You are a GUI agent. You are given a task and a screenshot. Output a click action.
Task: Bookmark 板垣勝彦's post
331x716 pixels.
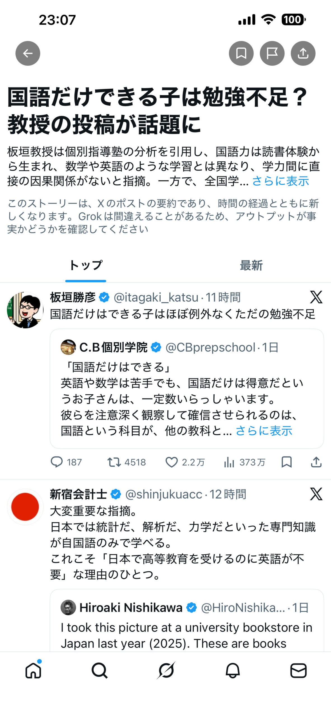[x=287, y=462]
